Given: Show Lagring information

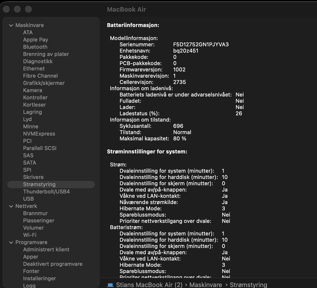Looking at the screenshot, I should [33, 112].
